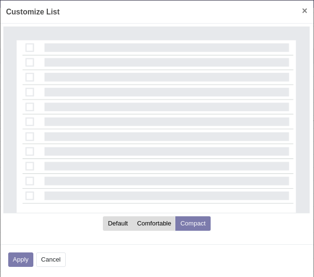The width and height of the screenshot is (314, 277).
Task: Apply the list customization
Action: (21, 260)
